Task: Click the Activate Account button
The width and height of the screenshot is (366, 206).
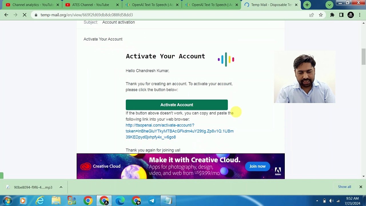Action: [177, 105]
